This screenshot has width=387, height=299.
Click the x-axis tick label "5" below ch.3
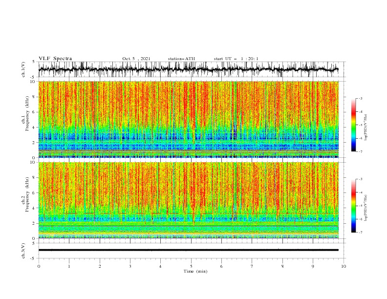click(x=191, y=266)
